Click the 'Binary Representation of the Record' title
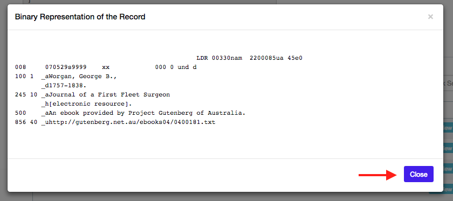 pyautogui.click(x=80, y=17)
